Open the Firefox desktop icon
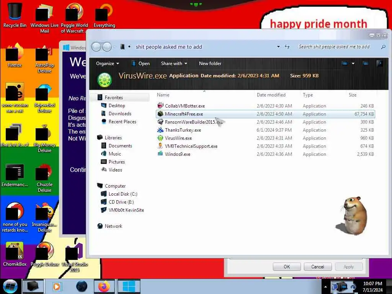392x294 pixels. point(15,56)
